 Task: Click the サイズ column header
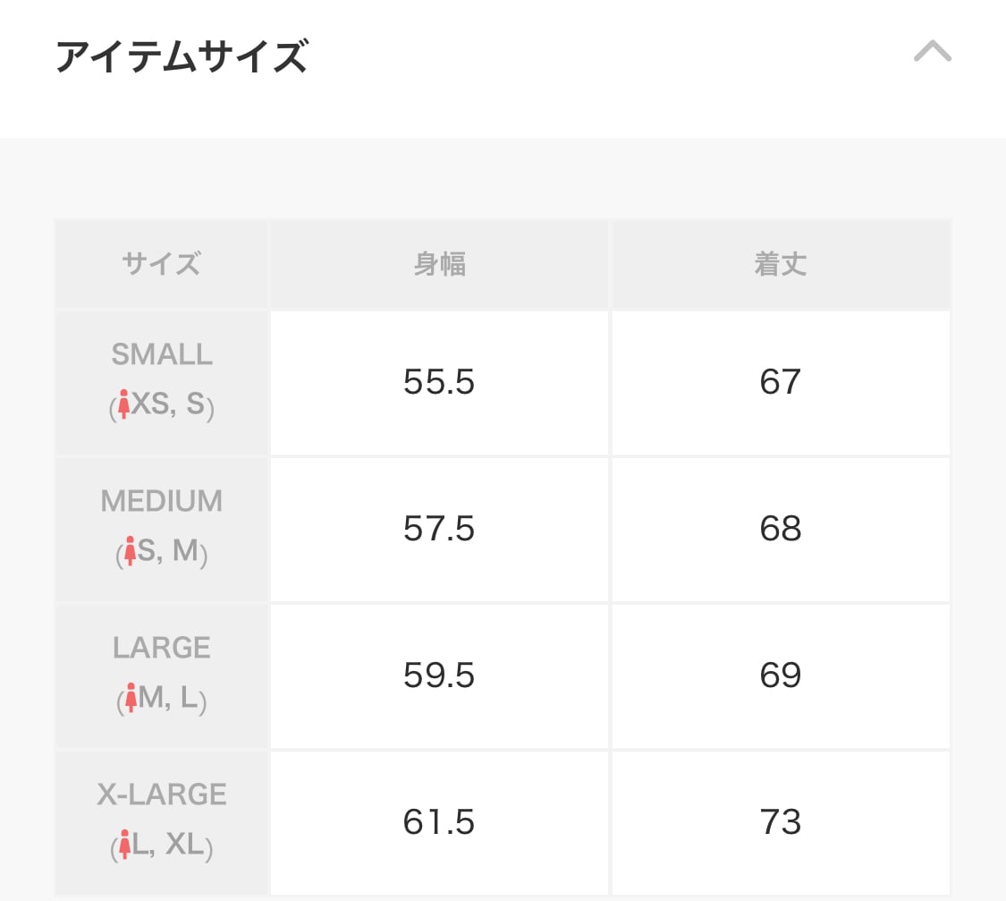click(162, 264)
